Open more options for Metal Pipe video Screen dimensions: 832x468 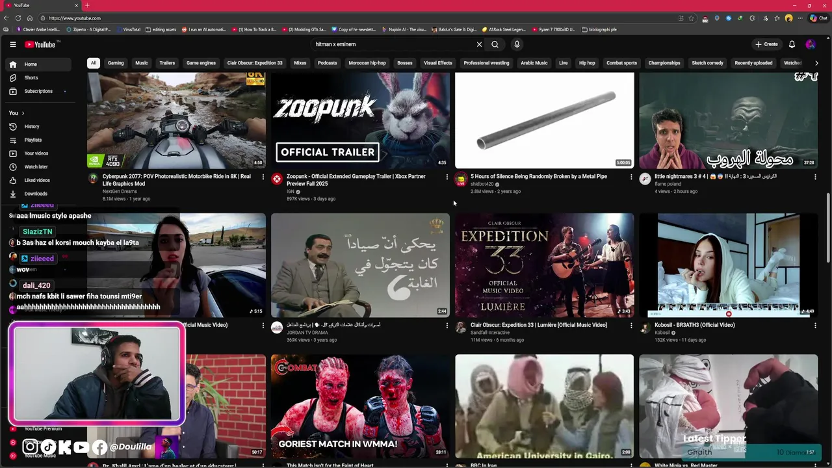click(x=630, y=177)
